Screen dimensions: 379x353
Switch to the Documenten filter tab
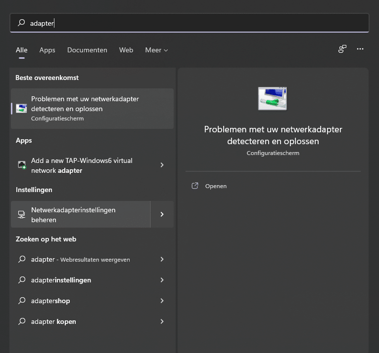coord(87,50)
